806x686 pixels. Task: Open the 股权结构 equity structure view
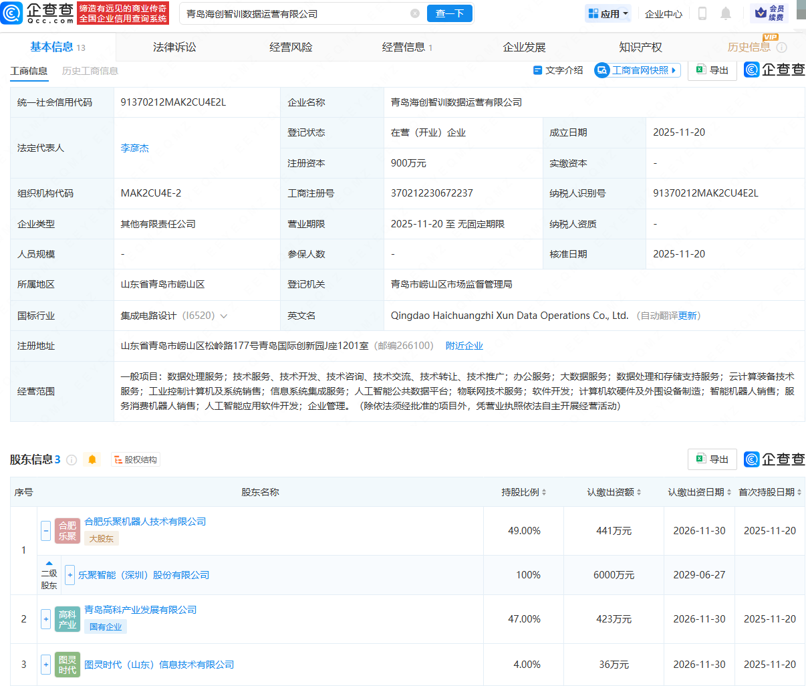tap(136, 459)
